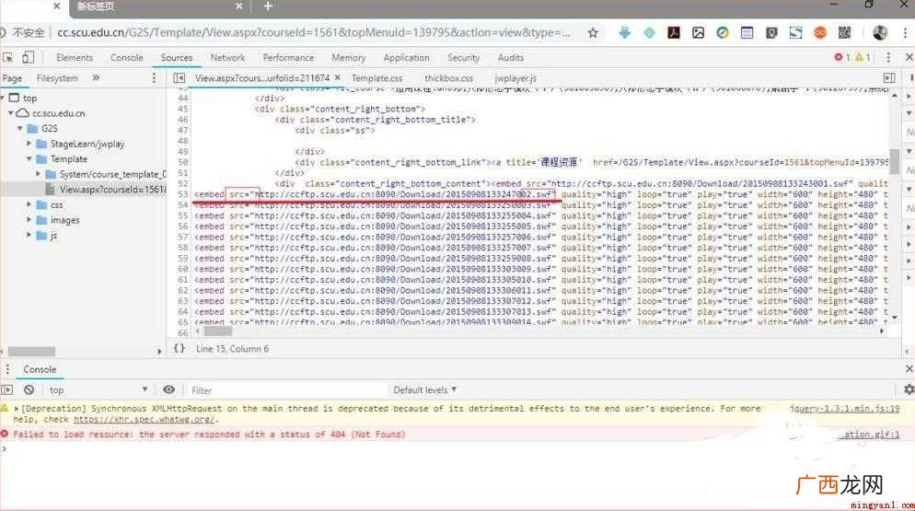
Task: Collapse the G2S folder
Action: point(20,128)
